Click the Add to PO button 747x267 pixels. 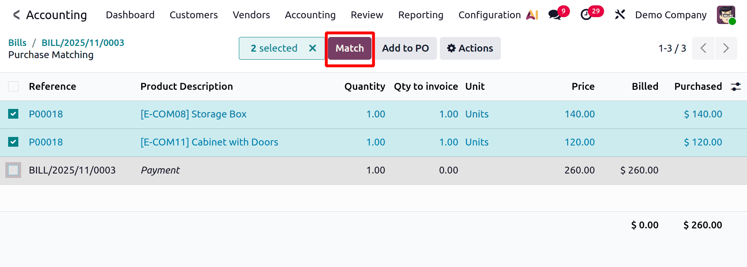[406, 48]
